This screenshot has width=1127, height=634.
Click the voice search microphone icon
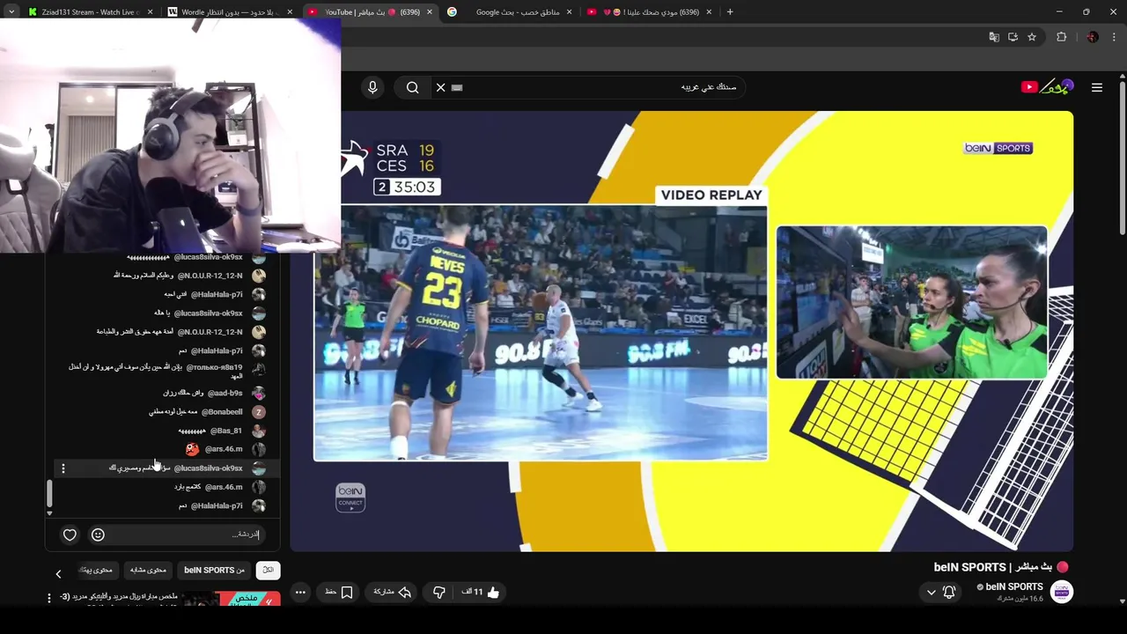(372, 87)
